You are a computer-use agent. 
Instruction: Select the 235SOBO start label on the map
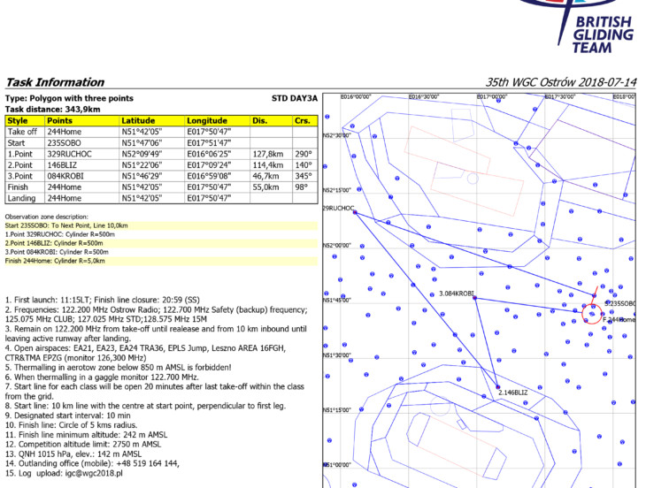point(619,303)
